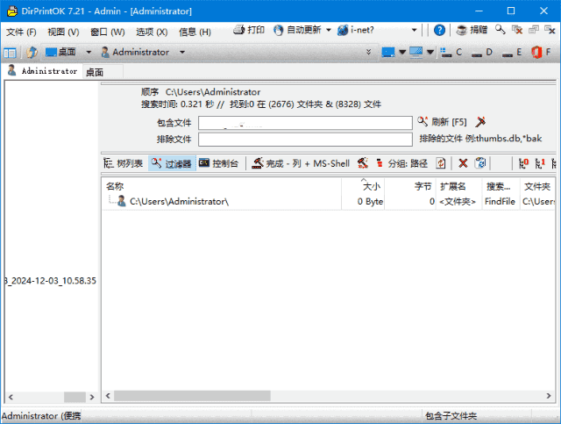
Task: Click the pin icon next to 刷新
Action: pyautogui.click(x=480, y=122)
